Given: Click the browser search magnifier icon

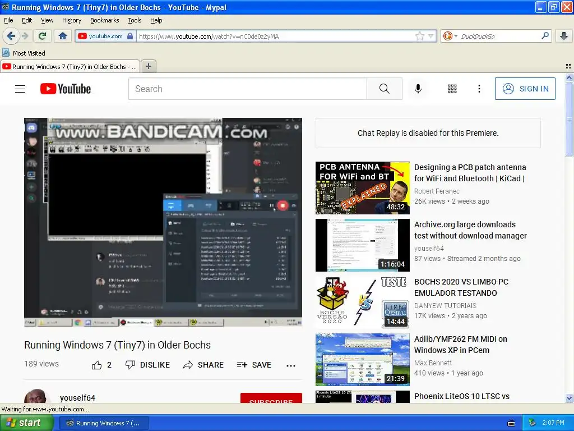Looking at the screenshot, I should (545, 35).
